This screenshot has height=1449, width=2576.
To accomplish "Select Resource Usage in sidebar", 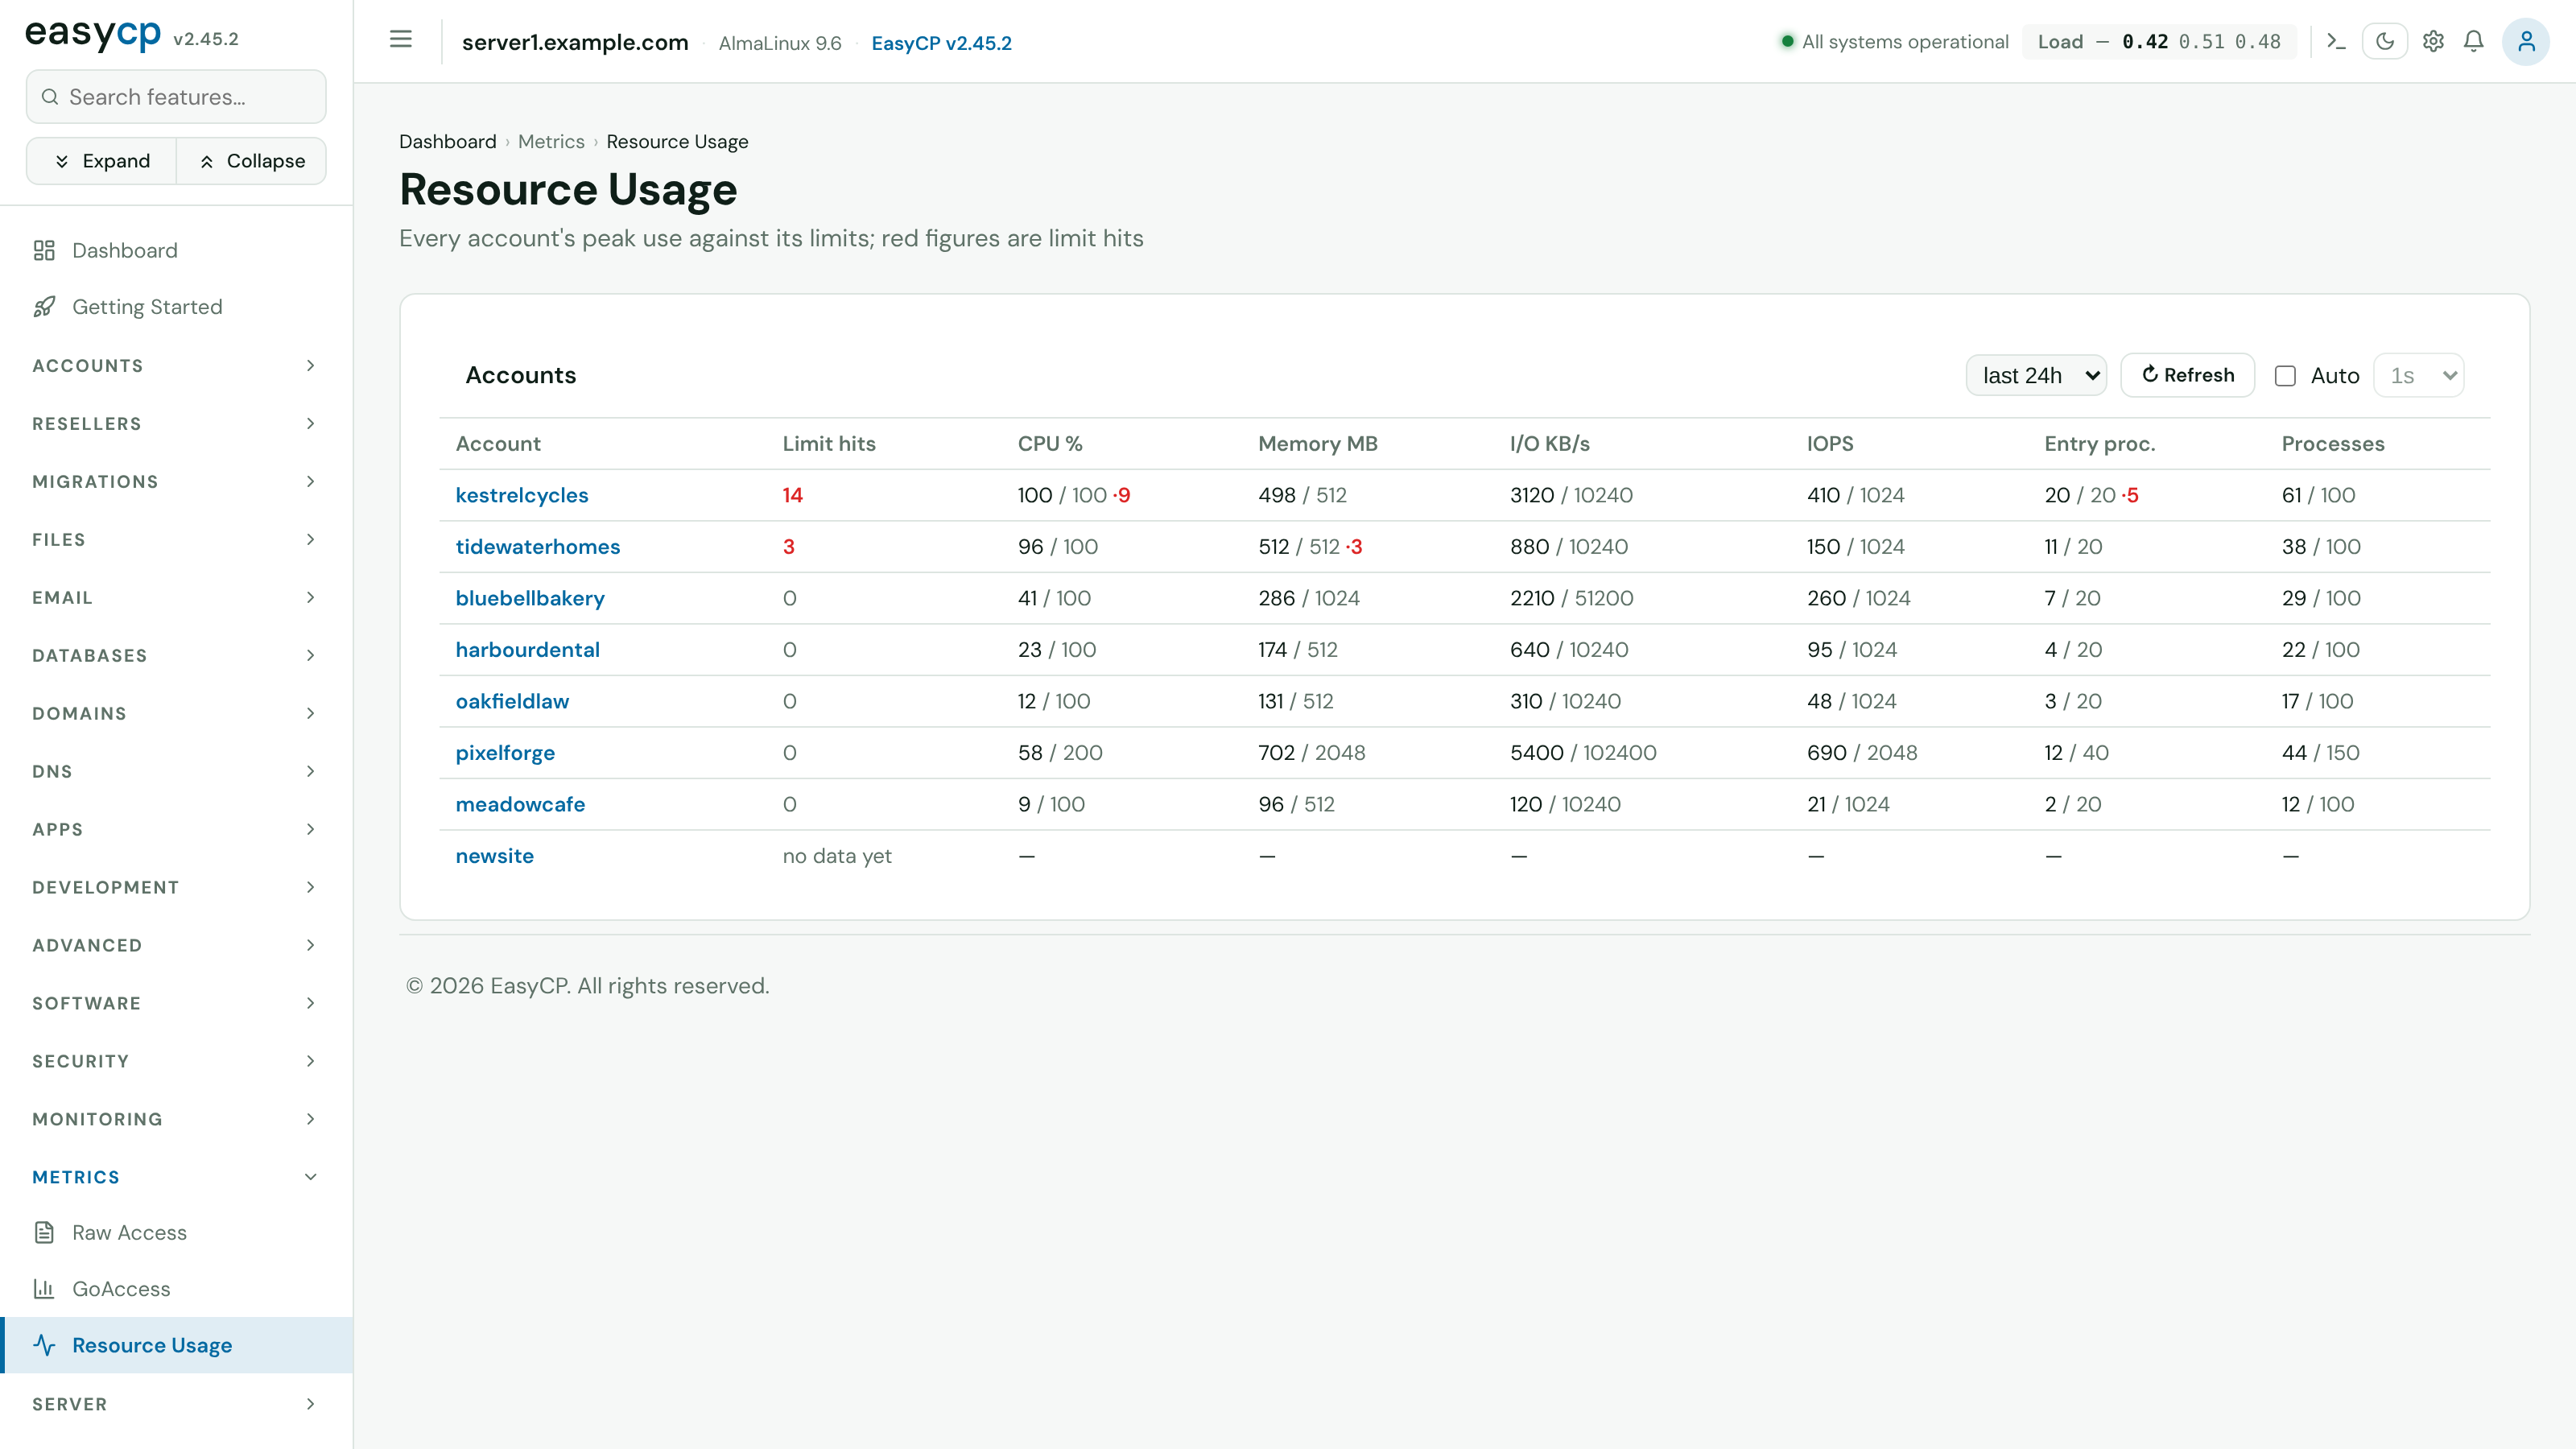I will [x=176, y=1345].
